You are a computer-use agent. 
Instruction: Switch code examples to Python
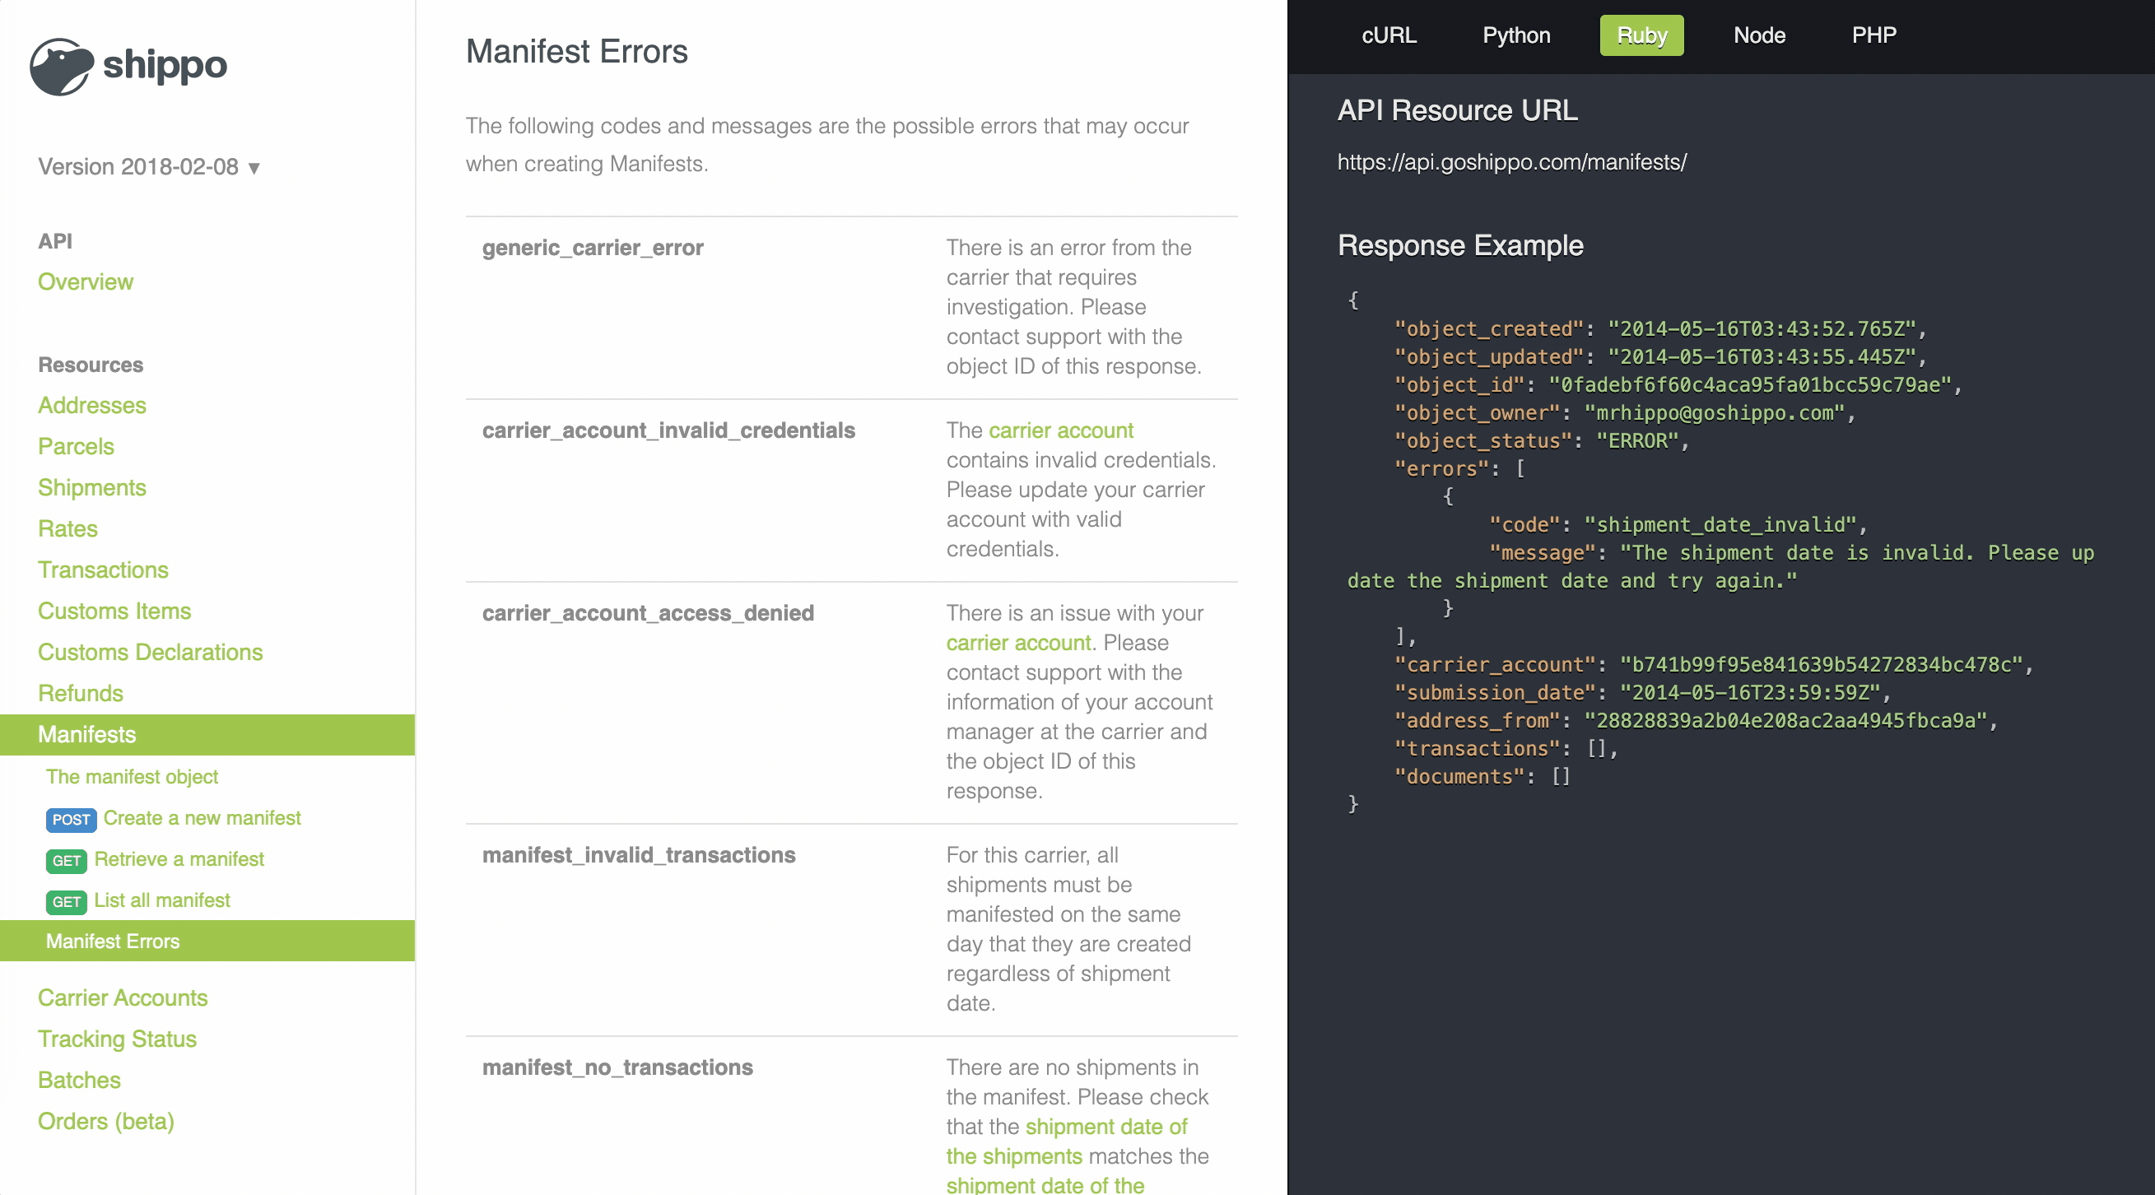point(1516,35)
